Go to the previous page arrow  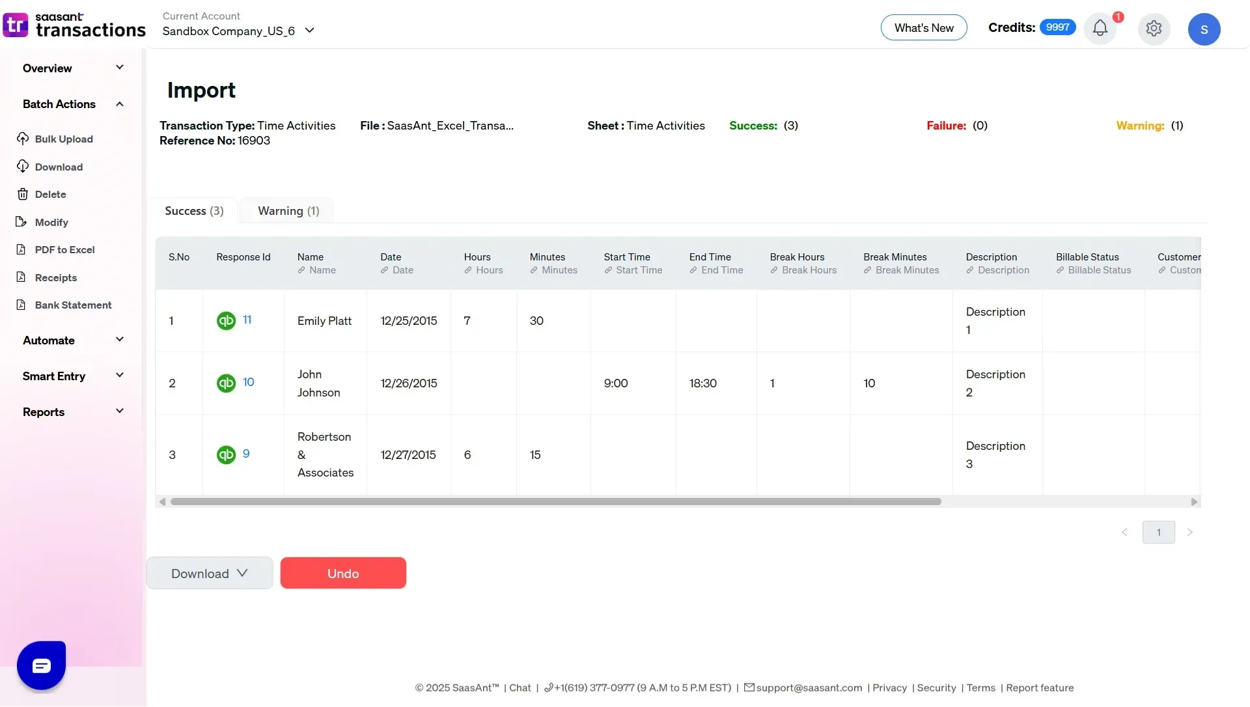(x=1124, y=533)
